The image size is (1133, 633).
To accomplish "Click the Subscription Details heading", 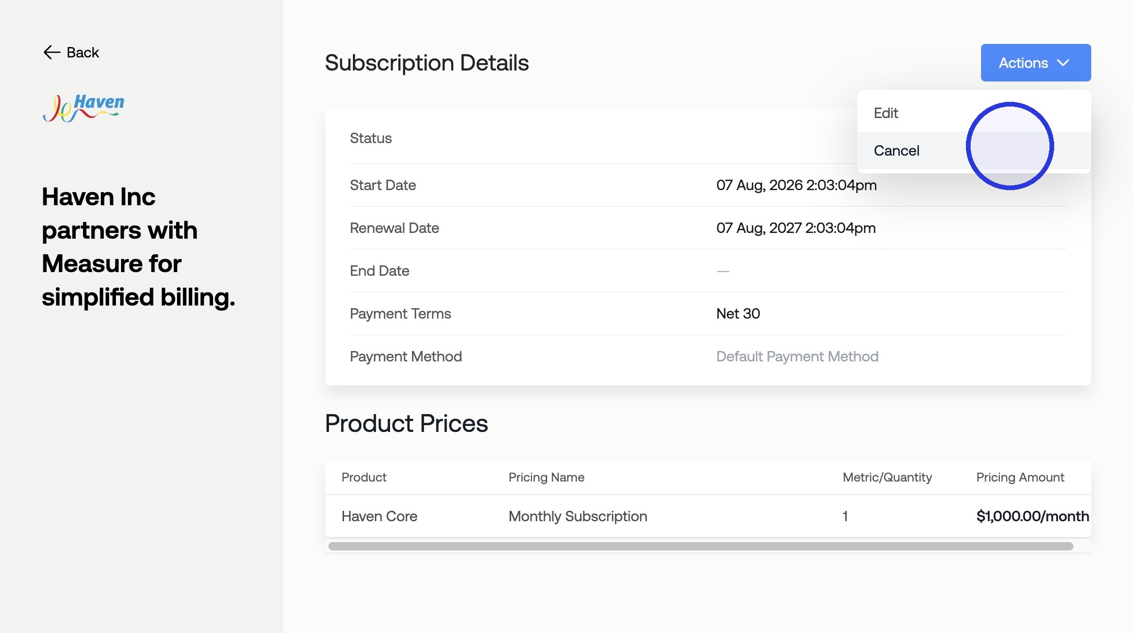I will point(427,63).
